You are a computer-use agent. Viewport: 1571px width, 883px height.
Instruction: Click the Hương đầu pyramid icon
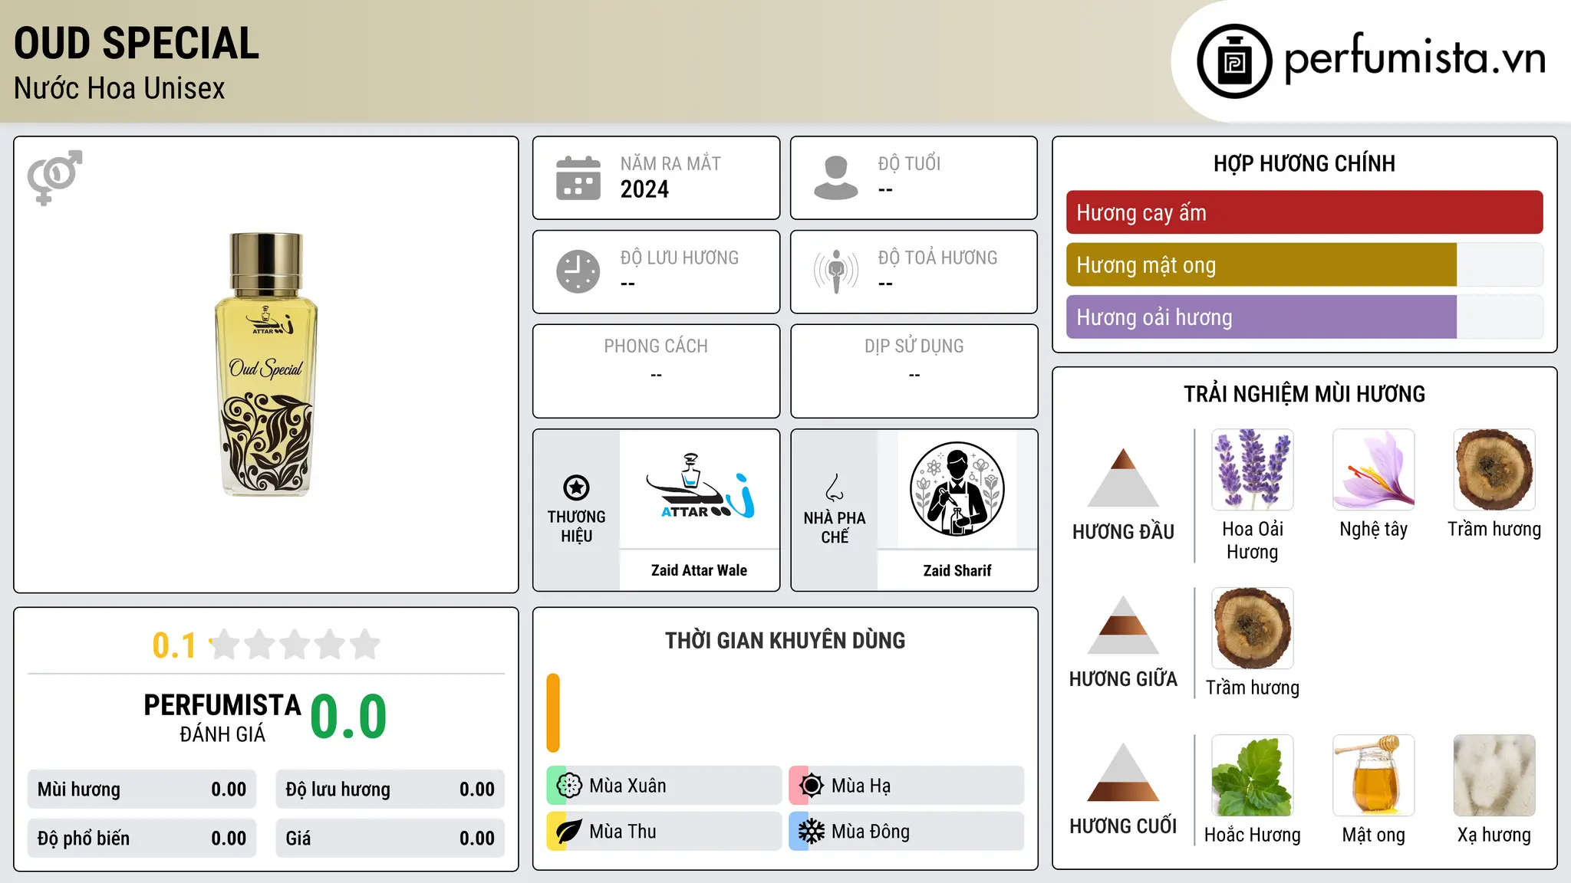coord(1123,478)
